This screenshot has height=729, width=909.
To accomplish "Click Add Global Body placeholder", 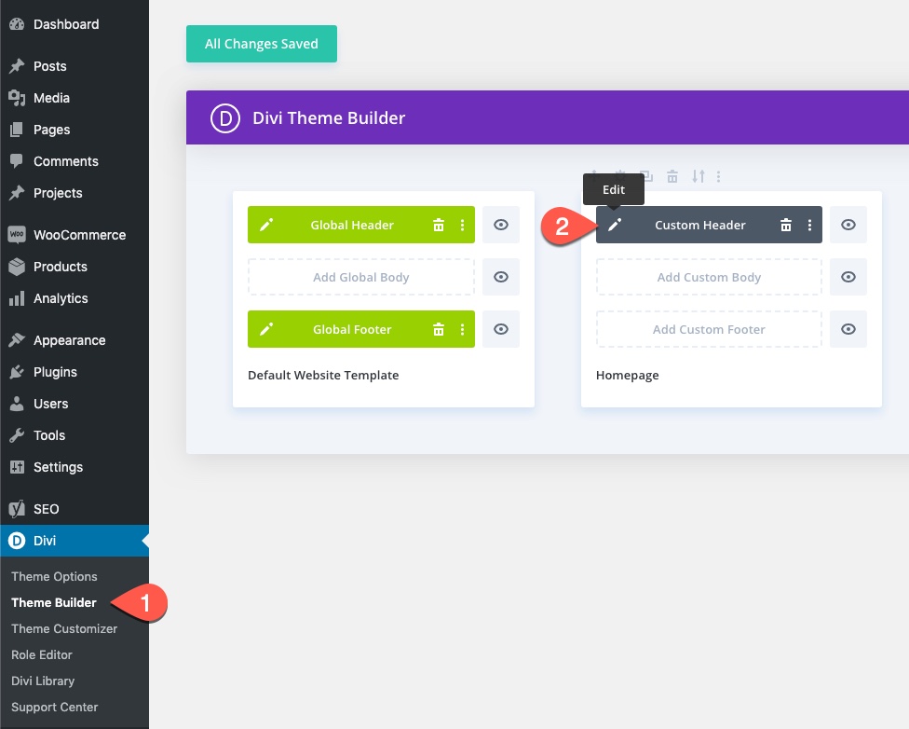I will click(x=360, y=277).
